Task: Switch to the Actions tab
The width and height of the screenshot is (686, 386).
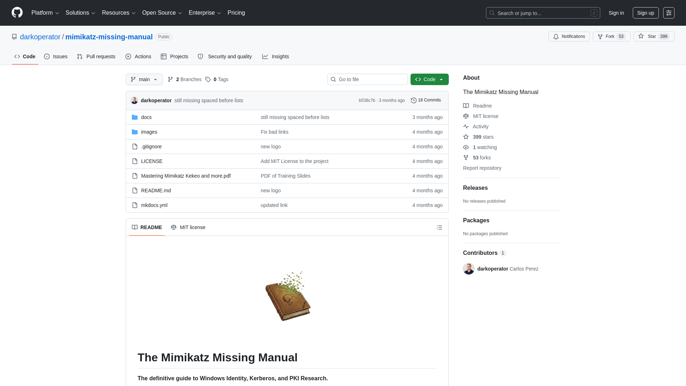Action: pyautogui.click(x=138, y=56)
